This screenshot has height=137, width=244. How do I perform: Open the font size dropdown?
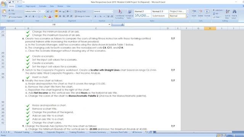(x=45, y=11)
